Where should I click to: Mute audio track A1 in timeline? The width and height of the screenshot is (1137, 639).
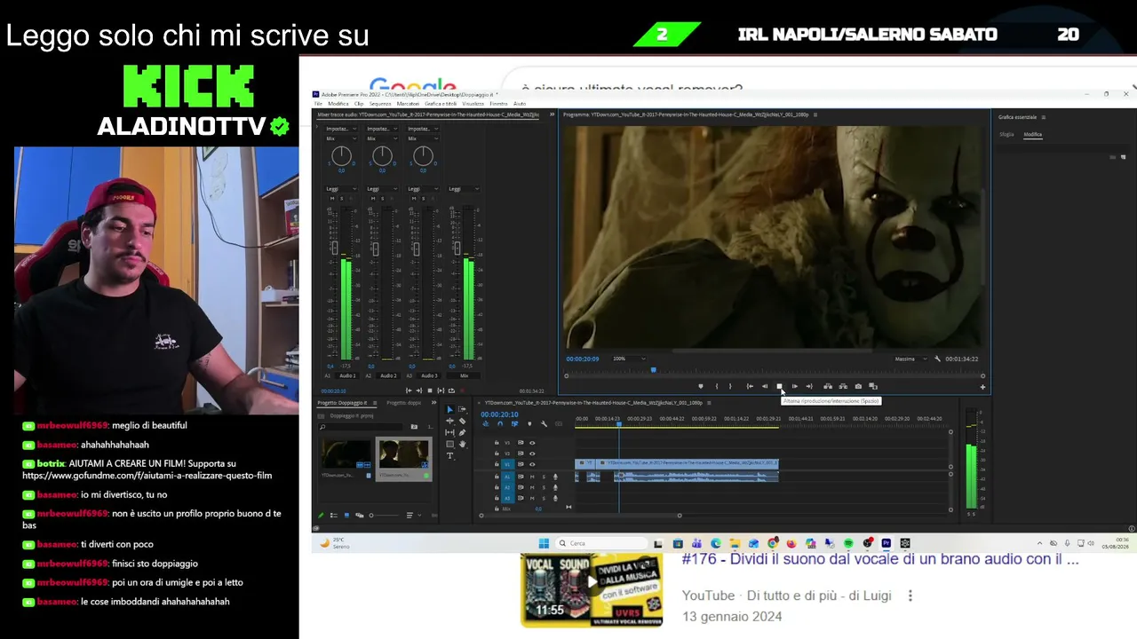coord(532,477)
